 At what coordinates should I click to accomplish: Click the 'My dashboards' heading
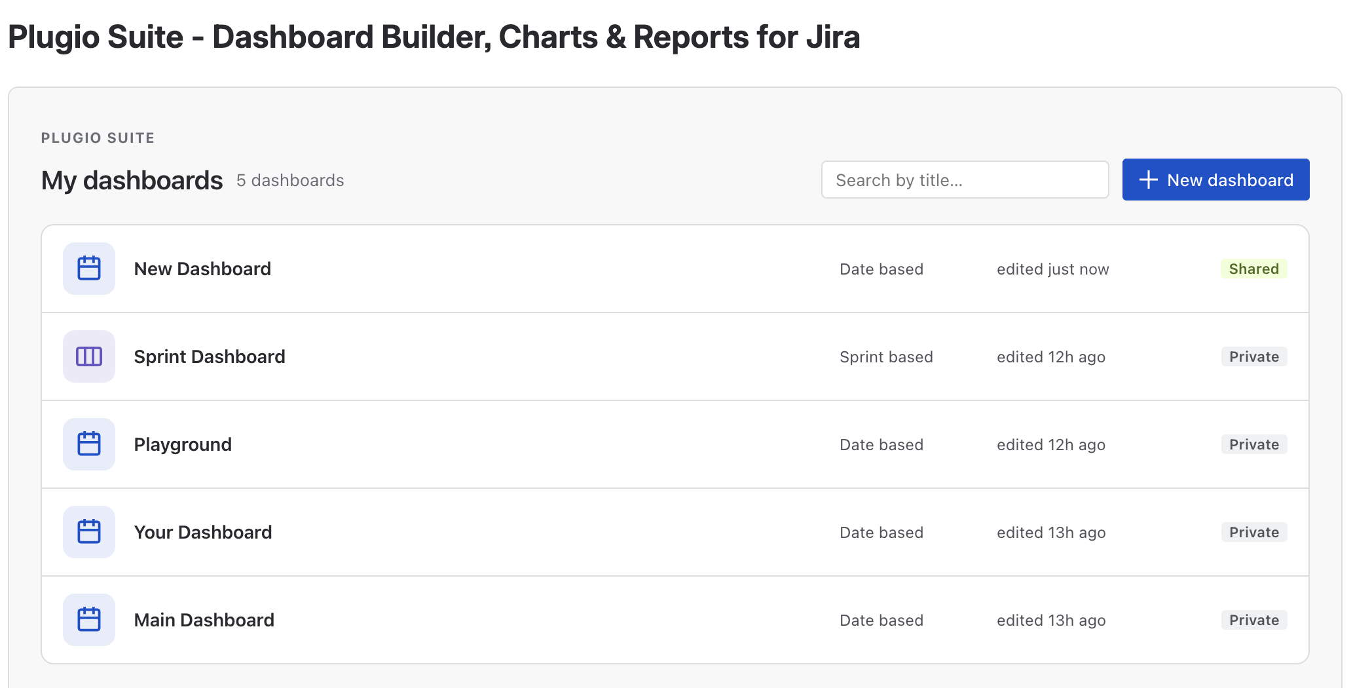(132, 181)
